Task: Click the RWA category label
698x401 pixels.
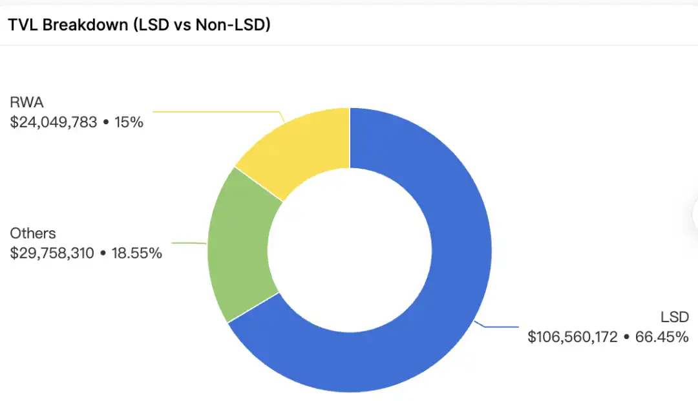Action: point(25,102)
